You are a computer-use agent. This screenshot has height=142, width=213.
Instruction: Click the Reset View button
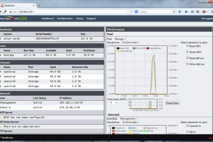pos(172,103)
